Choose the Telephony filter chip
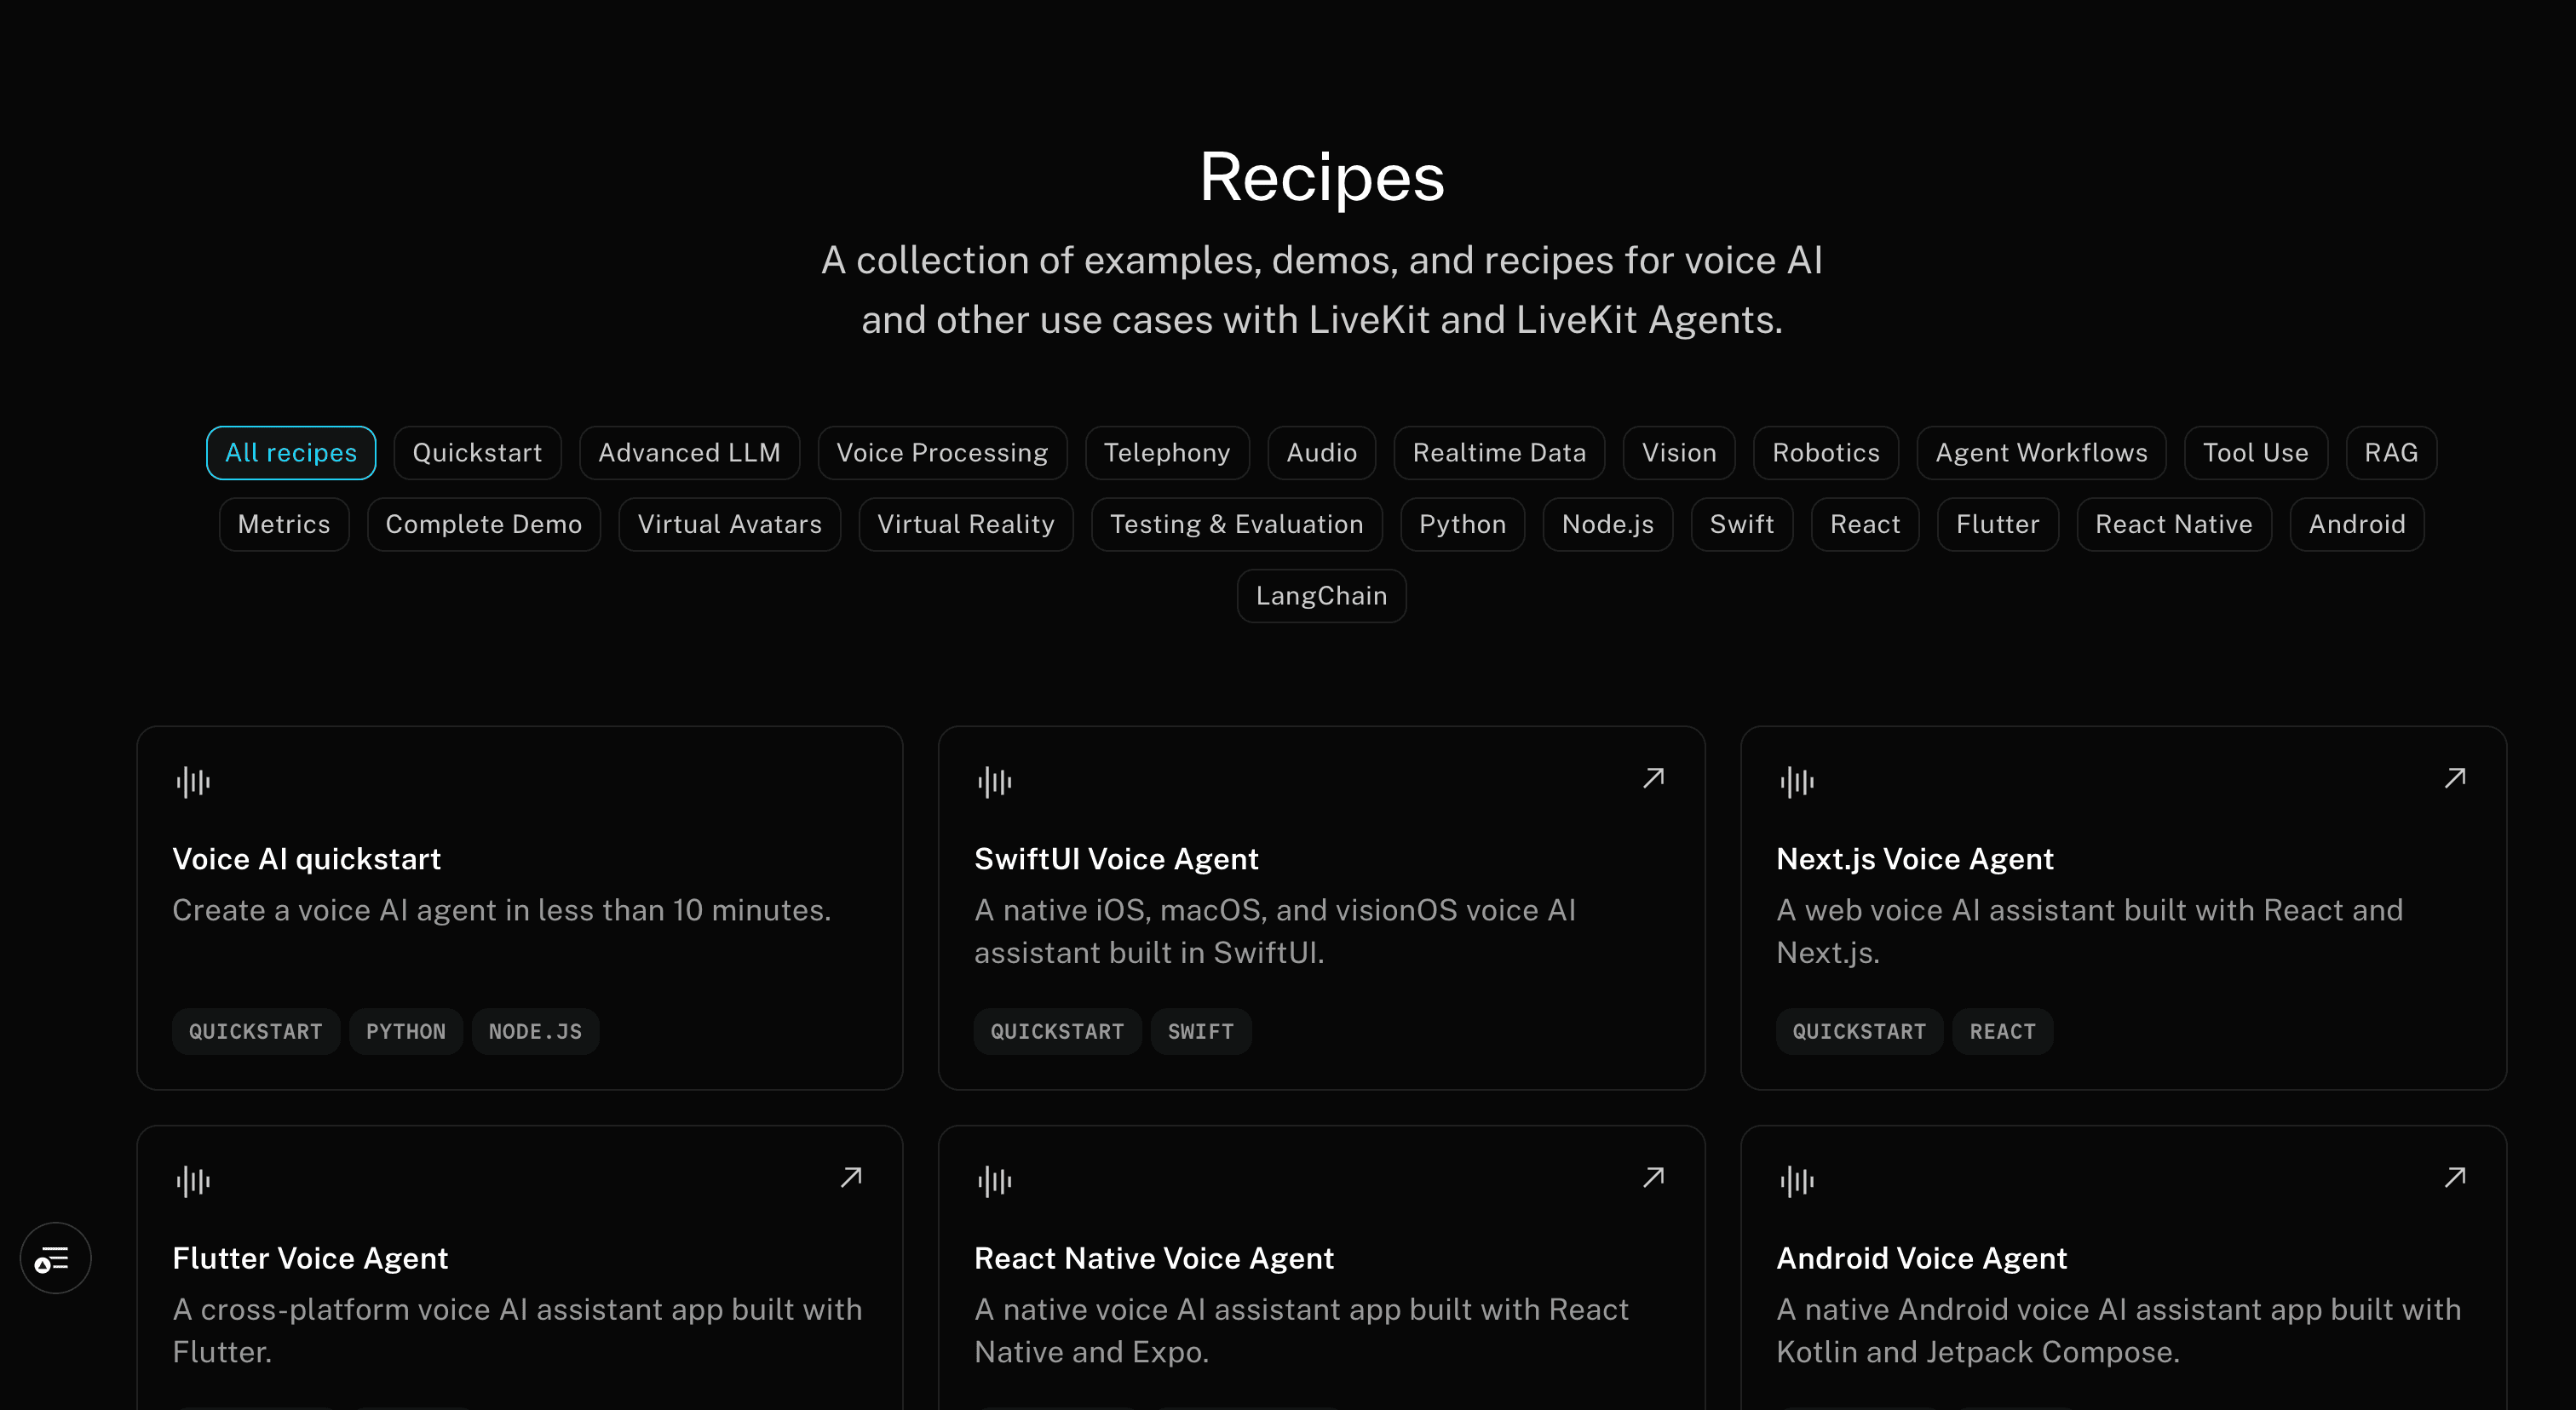Screen dimensions: 2576x1410 tap(1167, 453)
